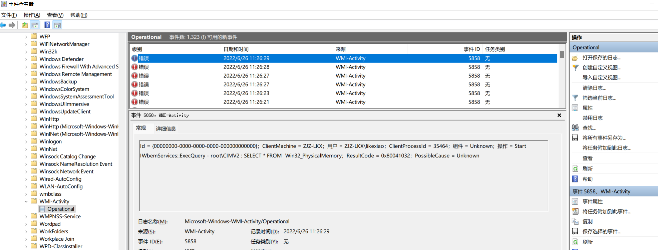Image resolution: width=658 pixels, height=250 pixels.
Task: Open the 操作(A) menu
Action: click(x=32, y=15)
